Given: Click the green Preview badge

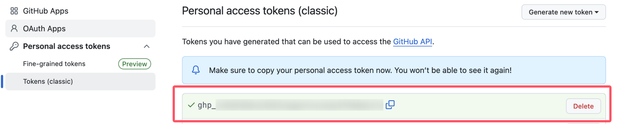Looking at the screenshot, I should 135,64.
